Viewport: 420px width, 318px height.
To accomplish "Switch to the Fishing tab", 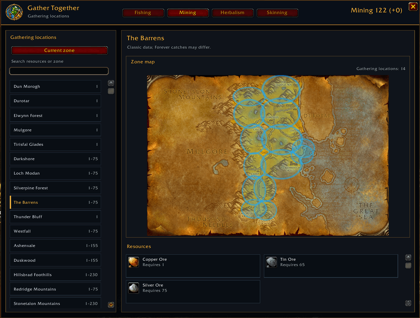I will tap(143, 13).
